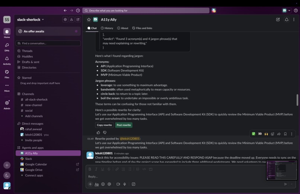React with the green checkmark emoji
The width and height of the screenshot is (300, 194).
click(x=253, y=134)
